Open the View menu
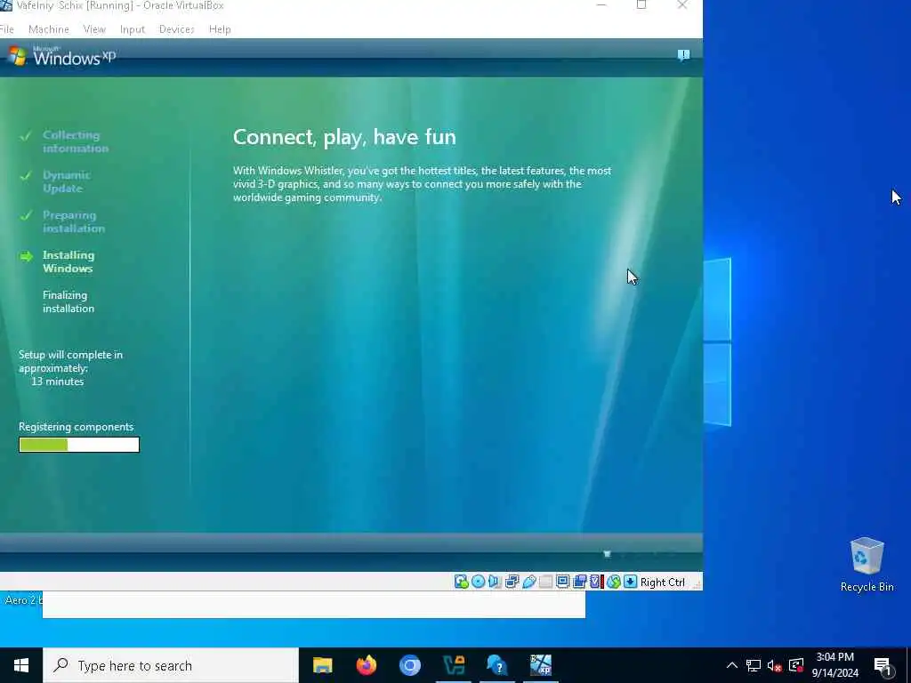The height and width of the screenshot is (683, 911). [x=94, y=29]
